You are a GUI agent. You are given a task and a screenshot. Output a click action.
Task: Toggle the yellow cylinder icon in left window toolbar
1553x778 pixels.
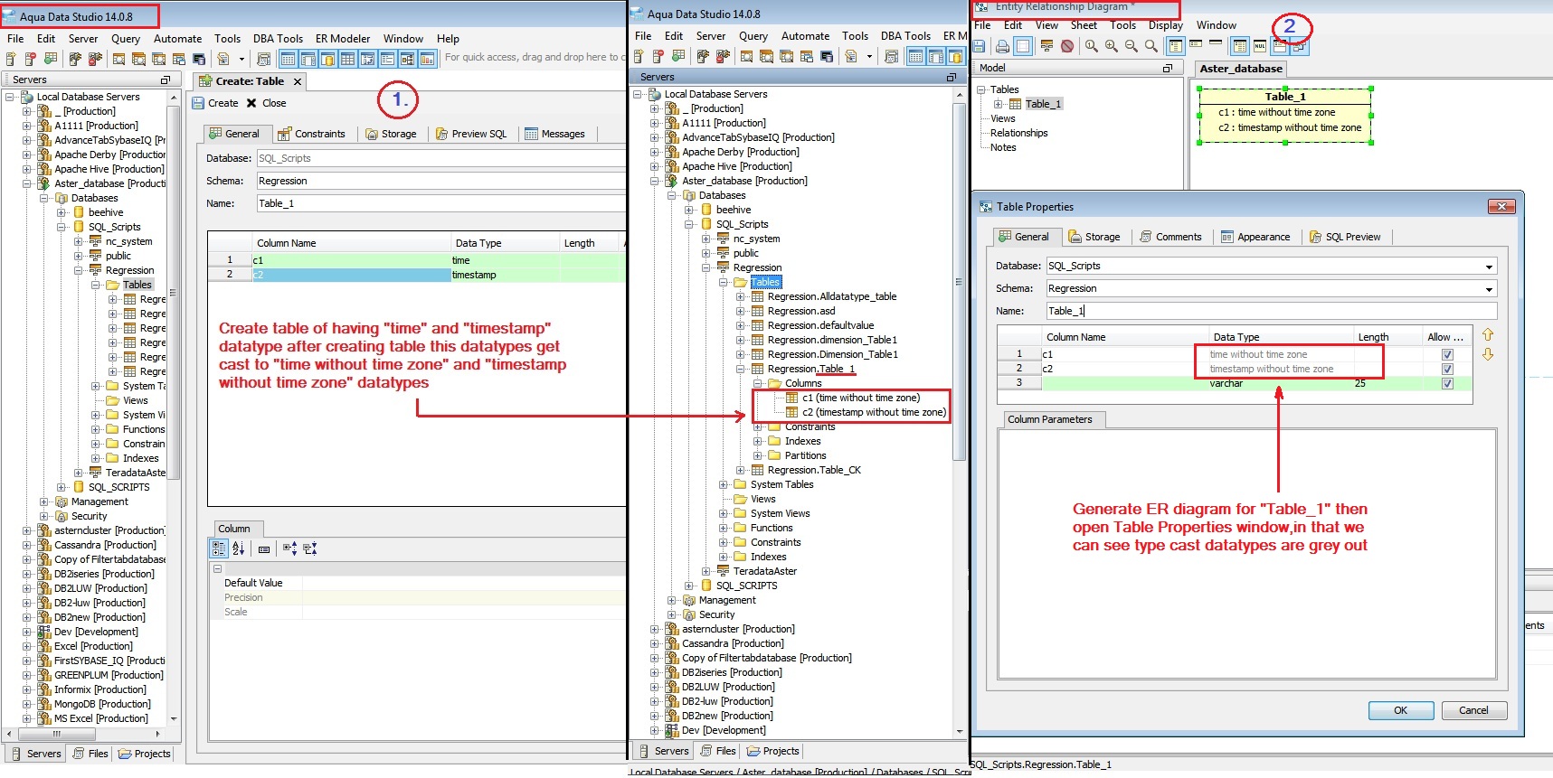(327, 59)
